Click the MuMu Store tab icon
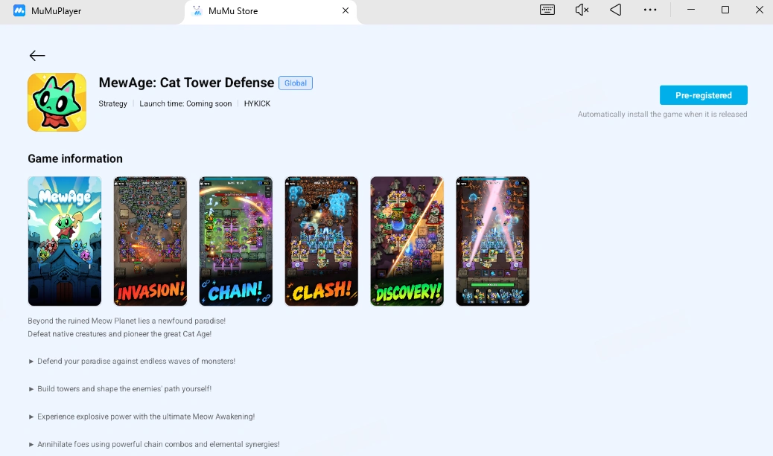The image size is (773, 456). pos(197,10)
